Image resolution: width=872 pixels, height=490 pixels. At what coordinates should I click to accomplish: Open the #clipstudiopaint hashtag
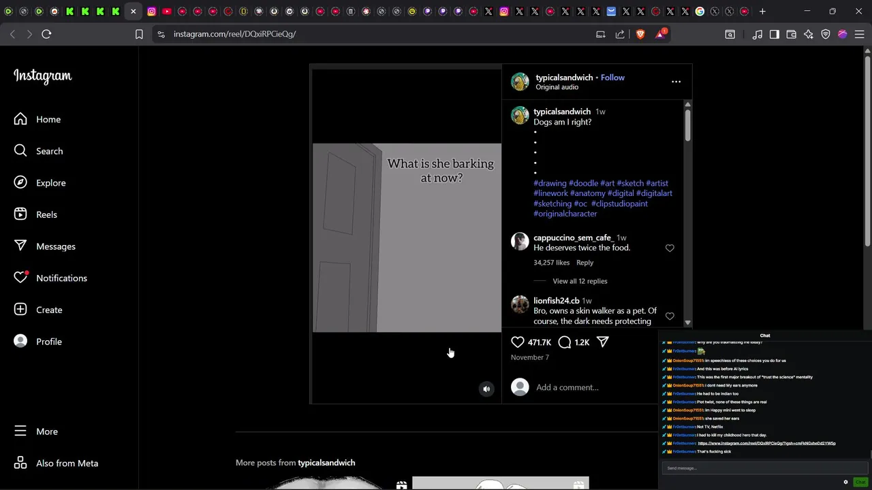click(x=619, y=203)
